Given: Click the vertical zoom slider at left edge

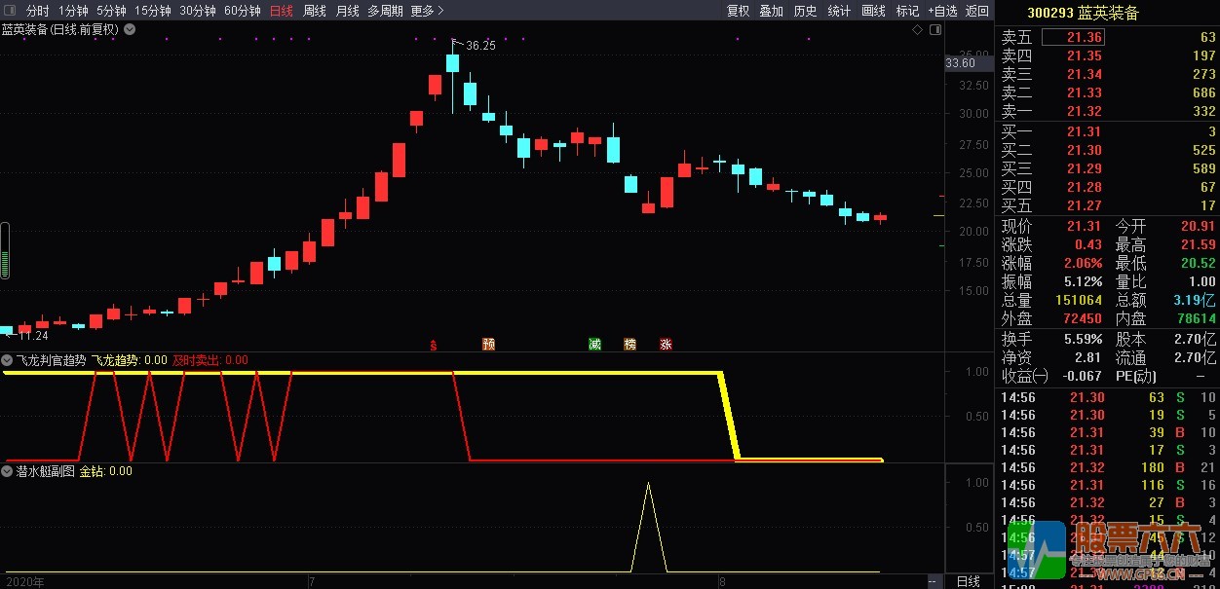Looking at the screenshot, I should click(x=5, y=251).
